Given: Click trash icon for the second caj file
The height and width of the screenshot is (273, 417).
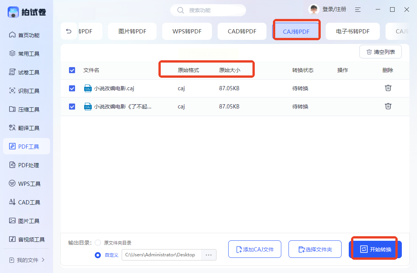Looking at the screenshot, I should pyautogui.click(x=388, y=106).
